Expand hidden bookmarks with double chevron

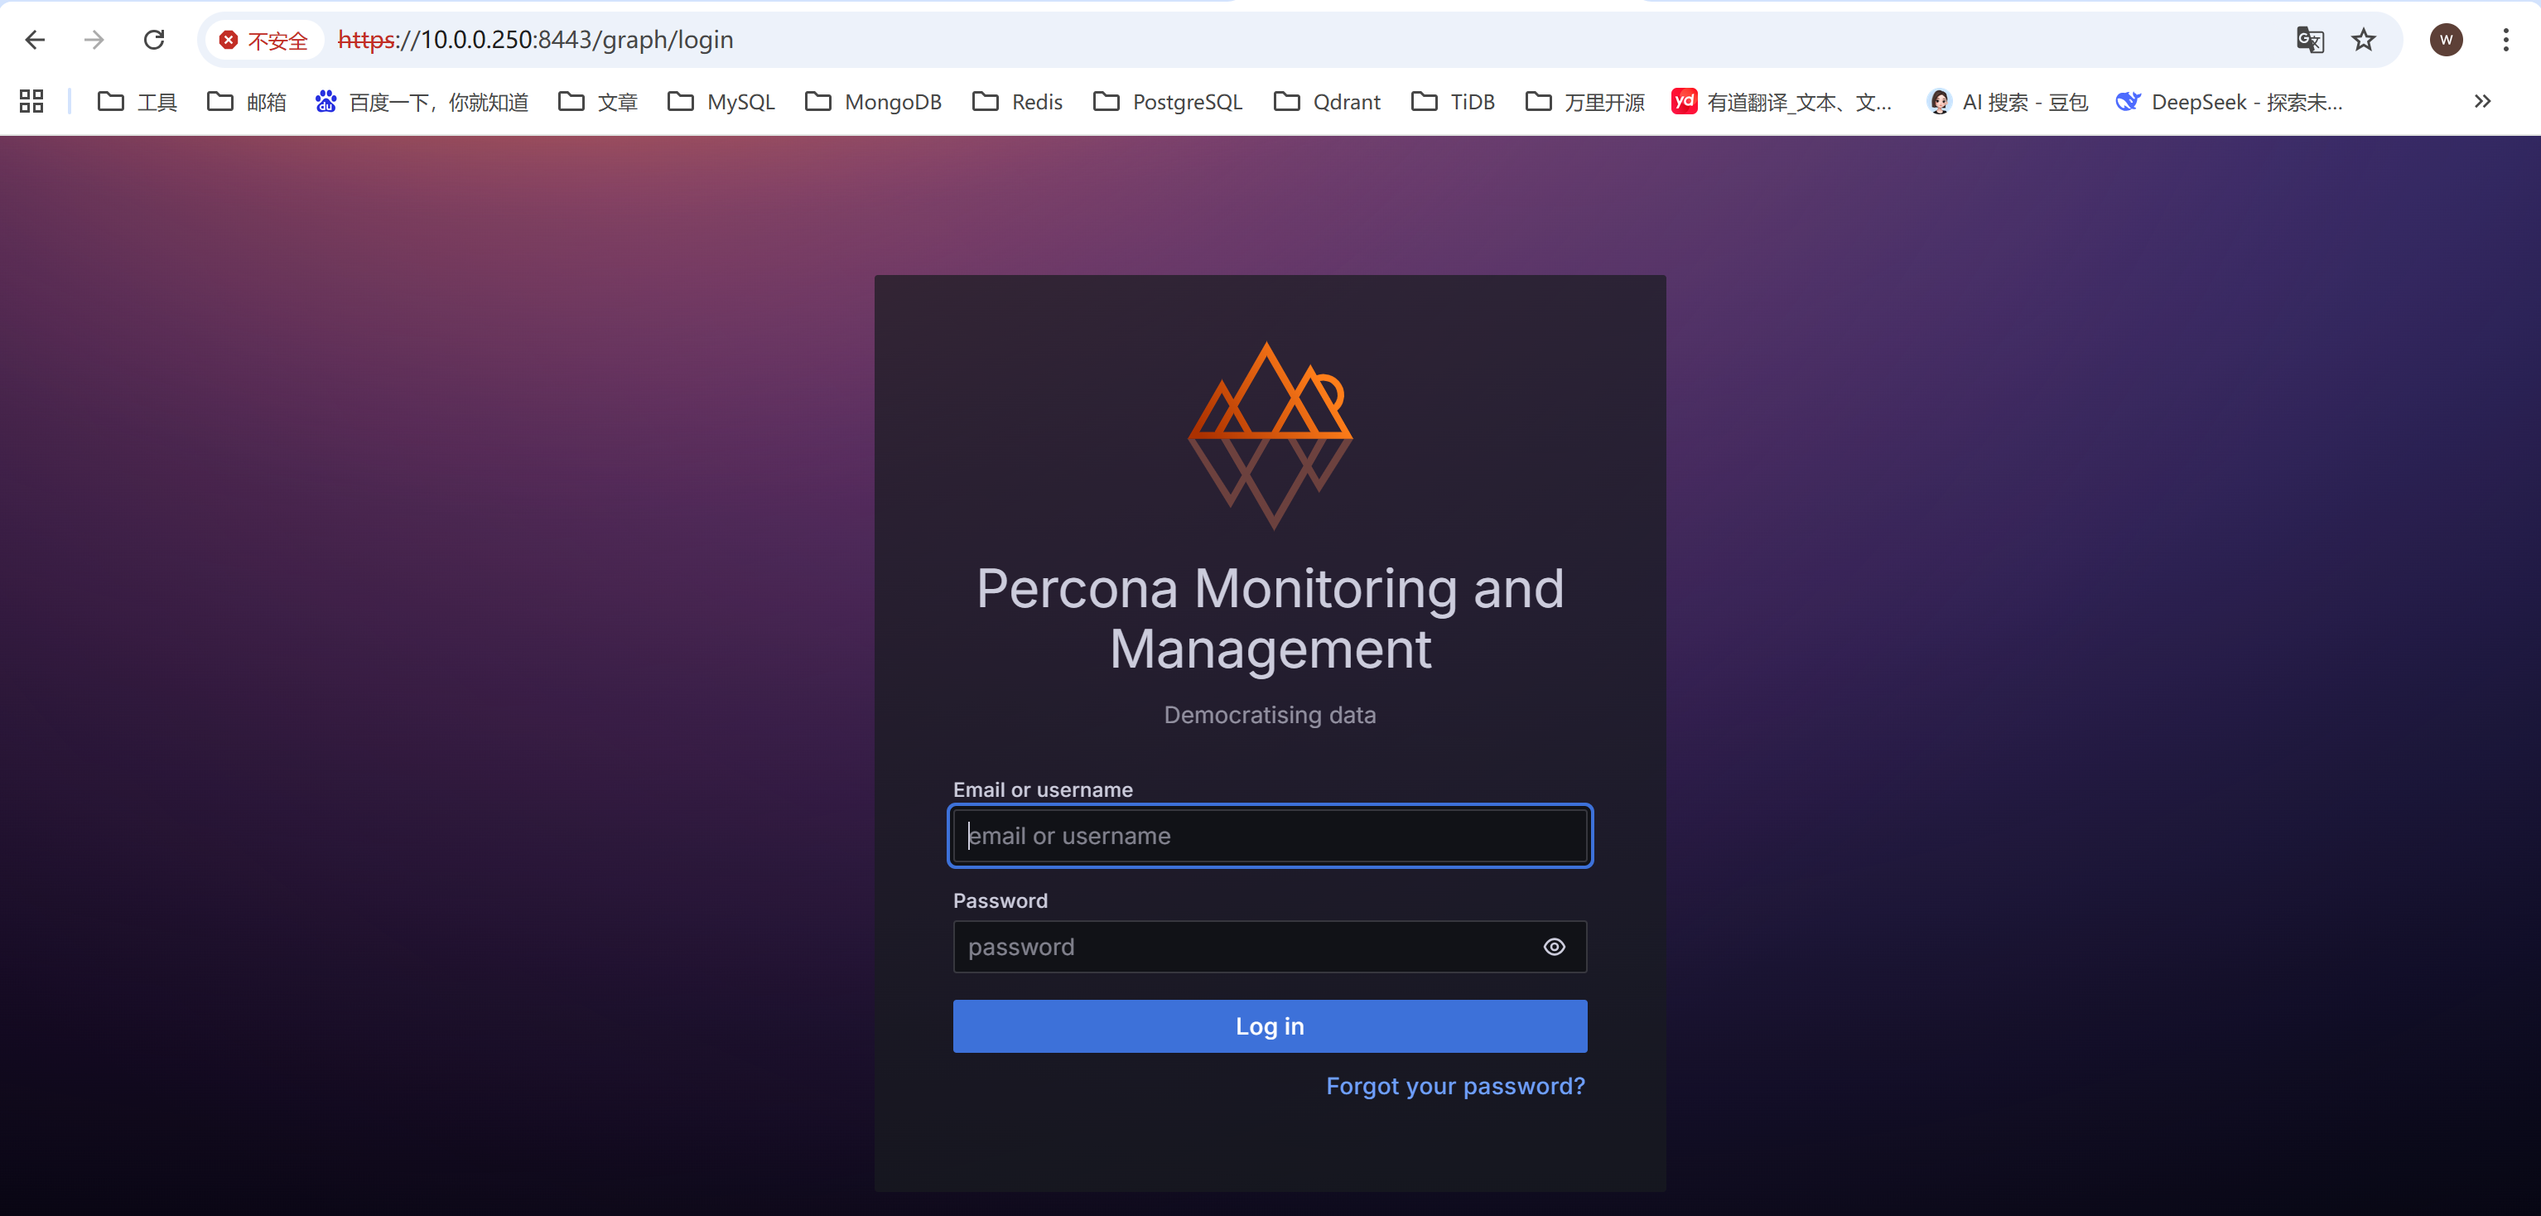[2482, 102]
